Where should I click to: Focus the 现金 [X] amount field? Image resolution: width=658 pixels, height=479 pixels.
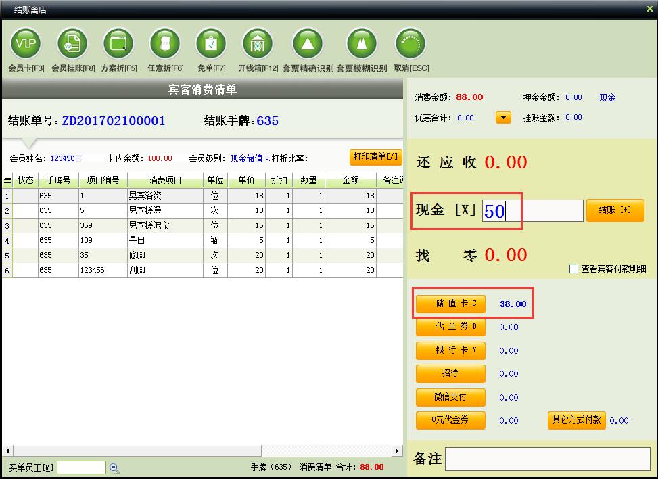coord(532,210)
